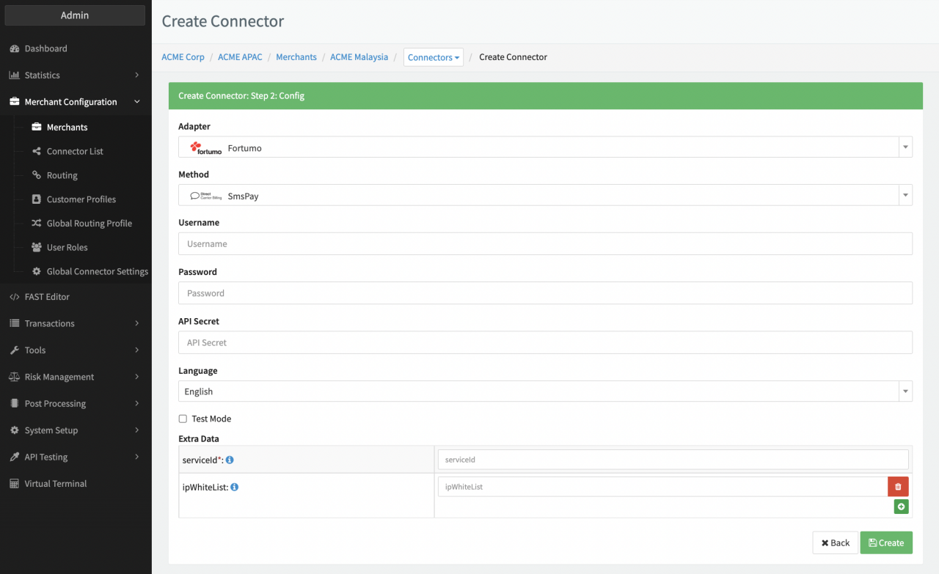Open the Method dropdown showing SmsPay

(545, 196)
